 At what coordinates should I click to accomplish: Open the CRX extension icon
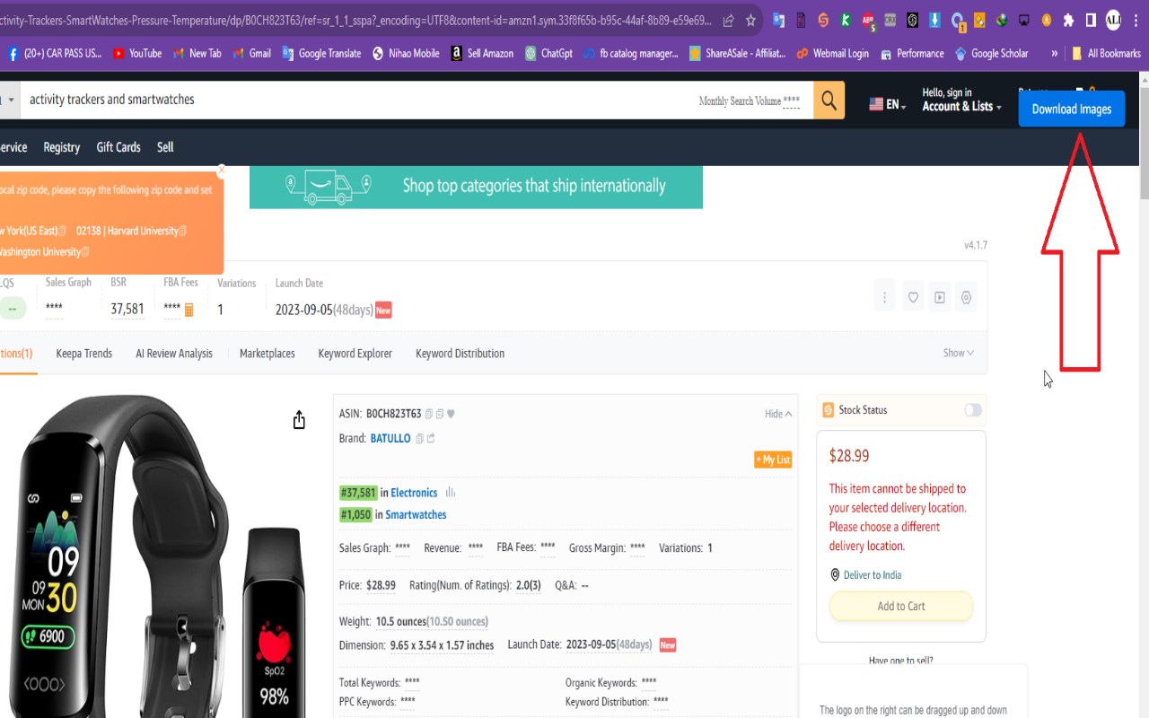(x=890, y=20)
